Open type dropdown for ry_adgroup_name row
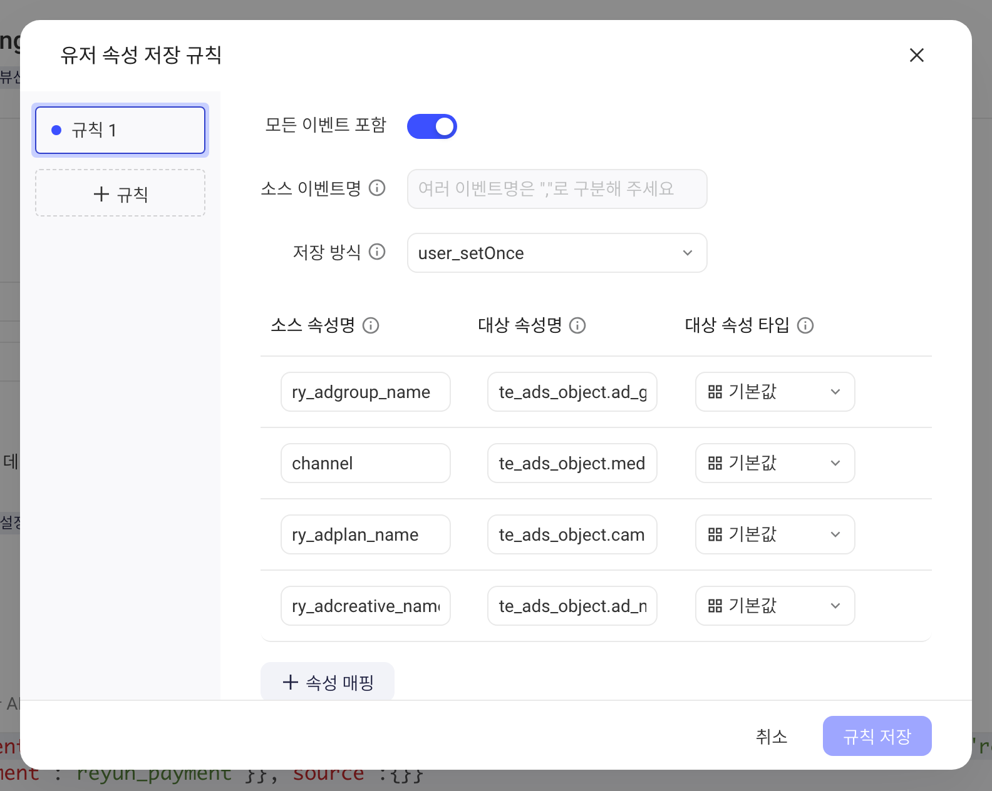This screenshot has width=992, height=791. pos(775,392)
